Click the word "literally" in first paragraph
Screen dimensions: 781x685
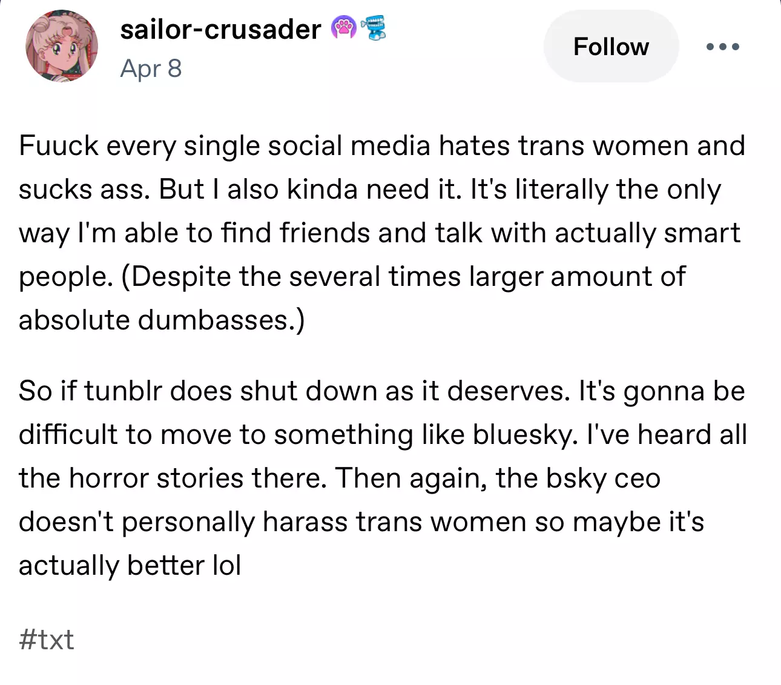561,190
